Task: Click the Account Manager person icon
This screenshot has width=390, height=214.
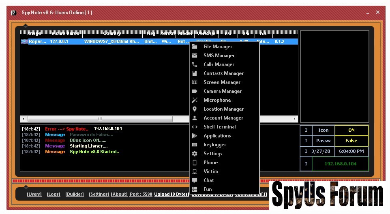Action: click(195, 118)
